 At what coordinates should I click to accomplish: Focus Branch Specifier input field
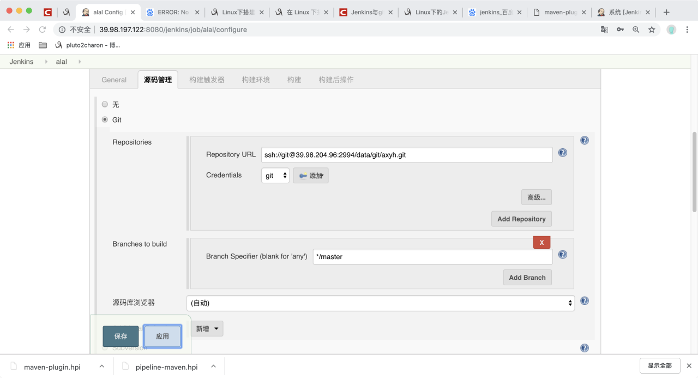pyautogui.click(x=432, y=257)
